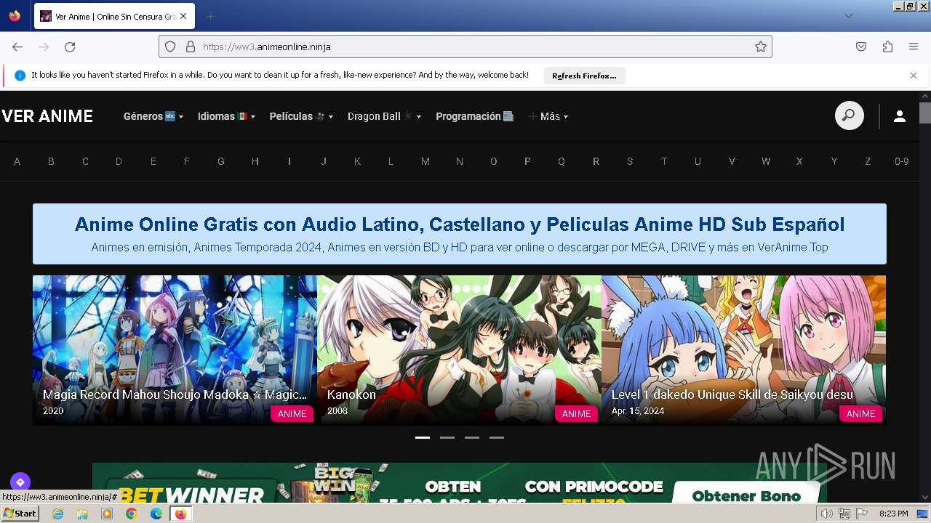Click the VER ANIME site logo
931x523 pixels.
pos(47,116)
